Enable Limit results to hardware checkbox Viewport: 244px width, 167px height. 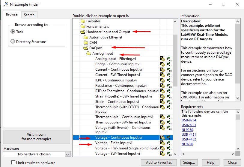click(13, 162)
